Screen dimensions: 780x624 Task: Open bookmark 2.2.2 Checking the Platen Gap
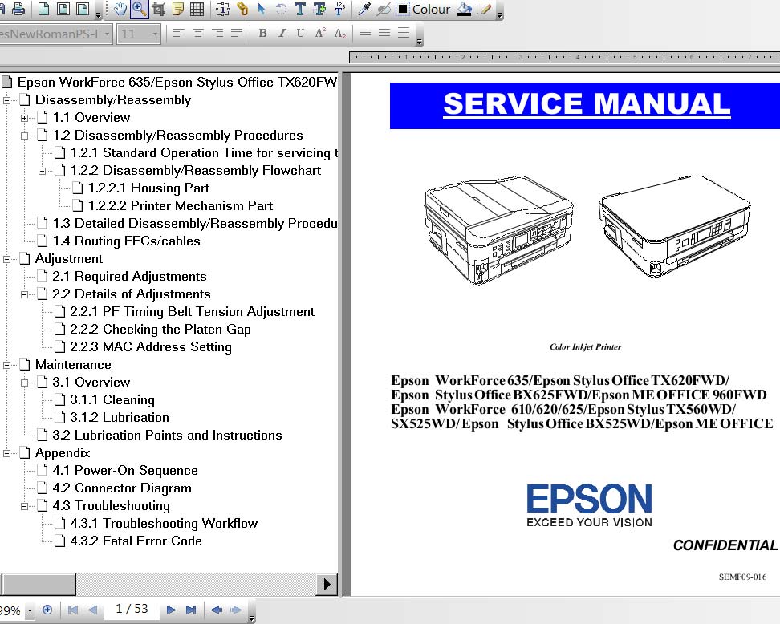(x=160, y=329)
